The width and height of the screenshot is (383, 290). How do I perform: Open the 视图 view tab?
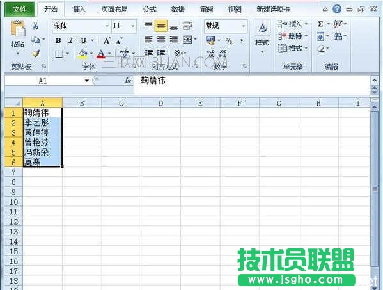pos(235,10)
